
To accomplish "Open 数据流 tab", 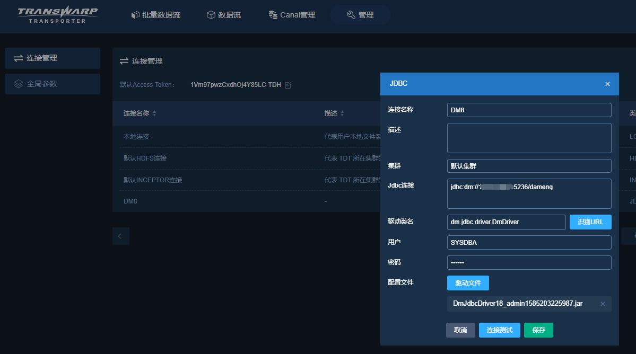I will click(223, 15).
